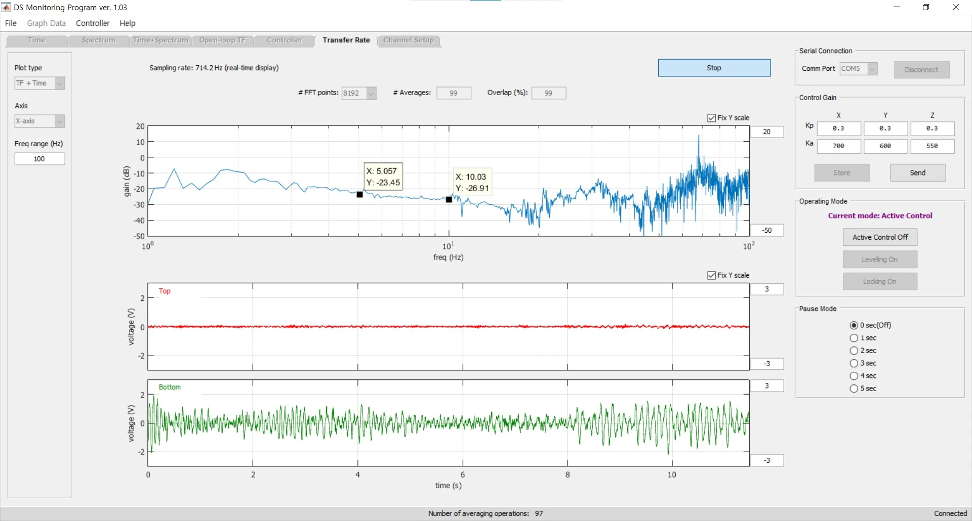Open the File menu
972x521 pixels.
point(11,23)
